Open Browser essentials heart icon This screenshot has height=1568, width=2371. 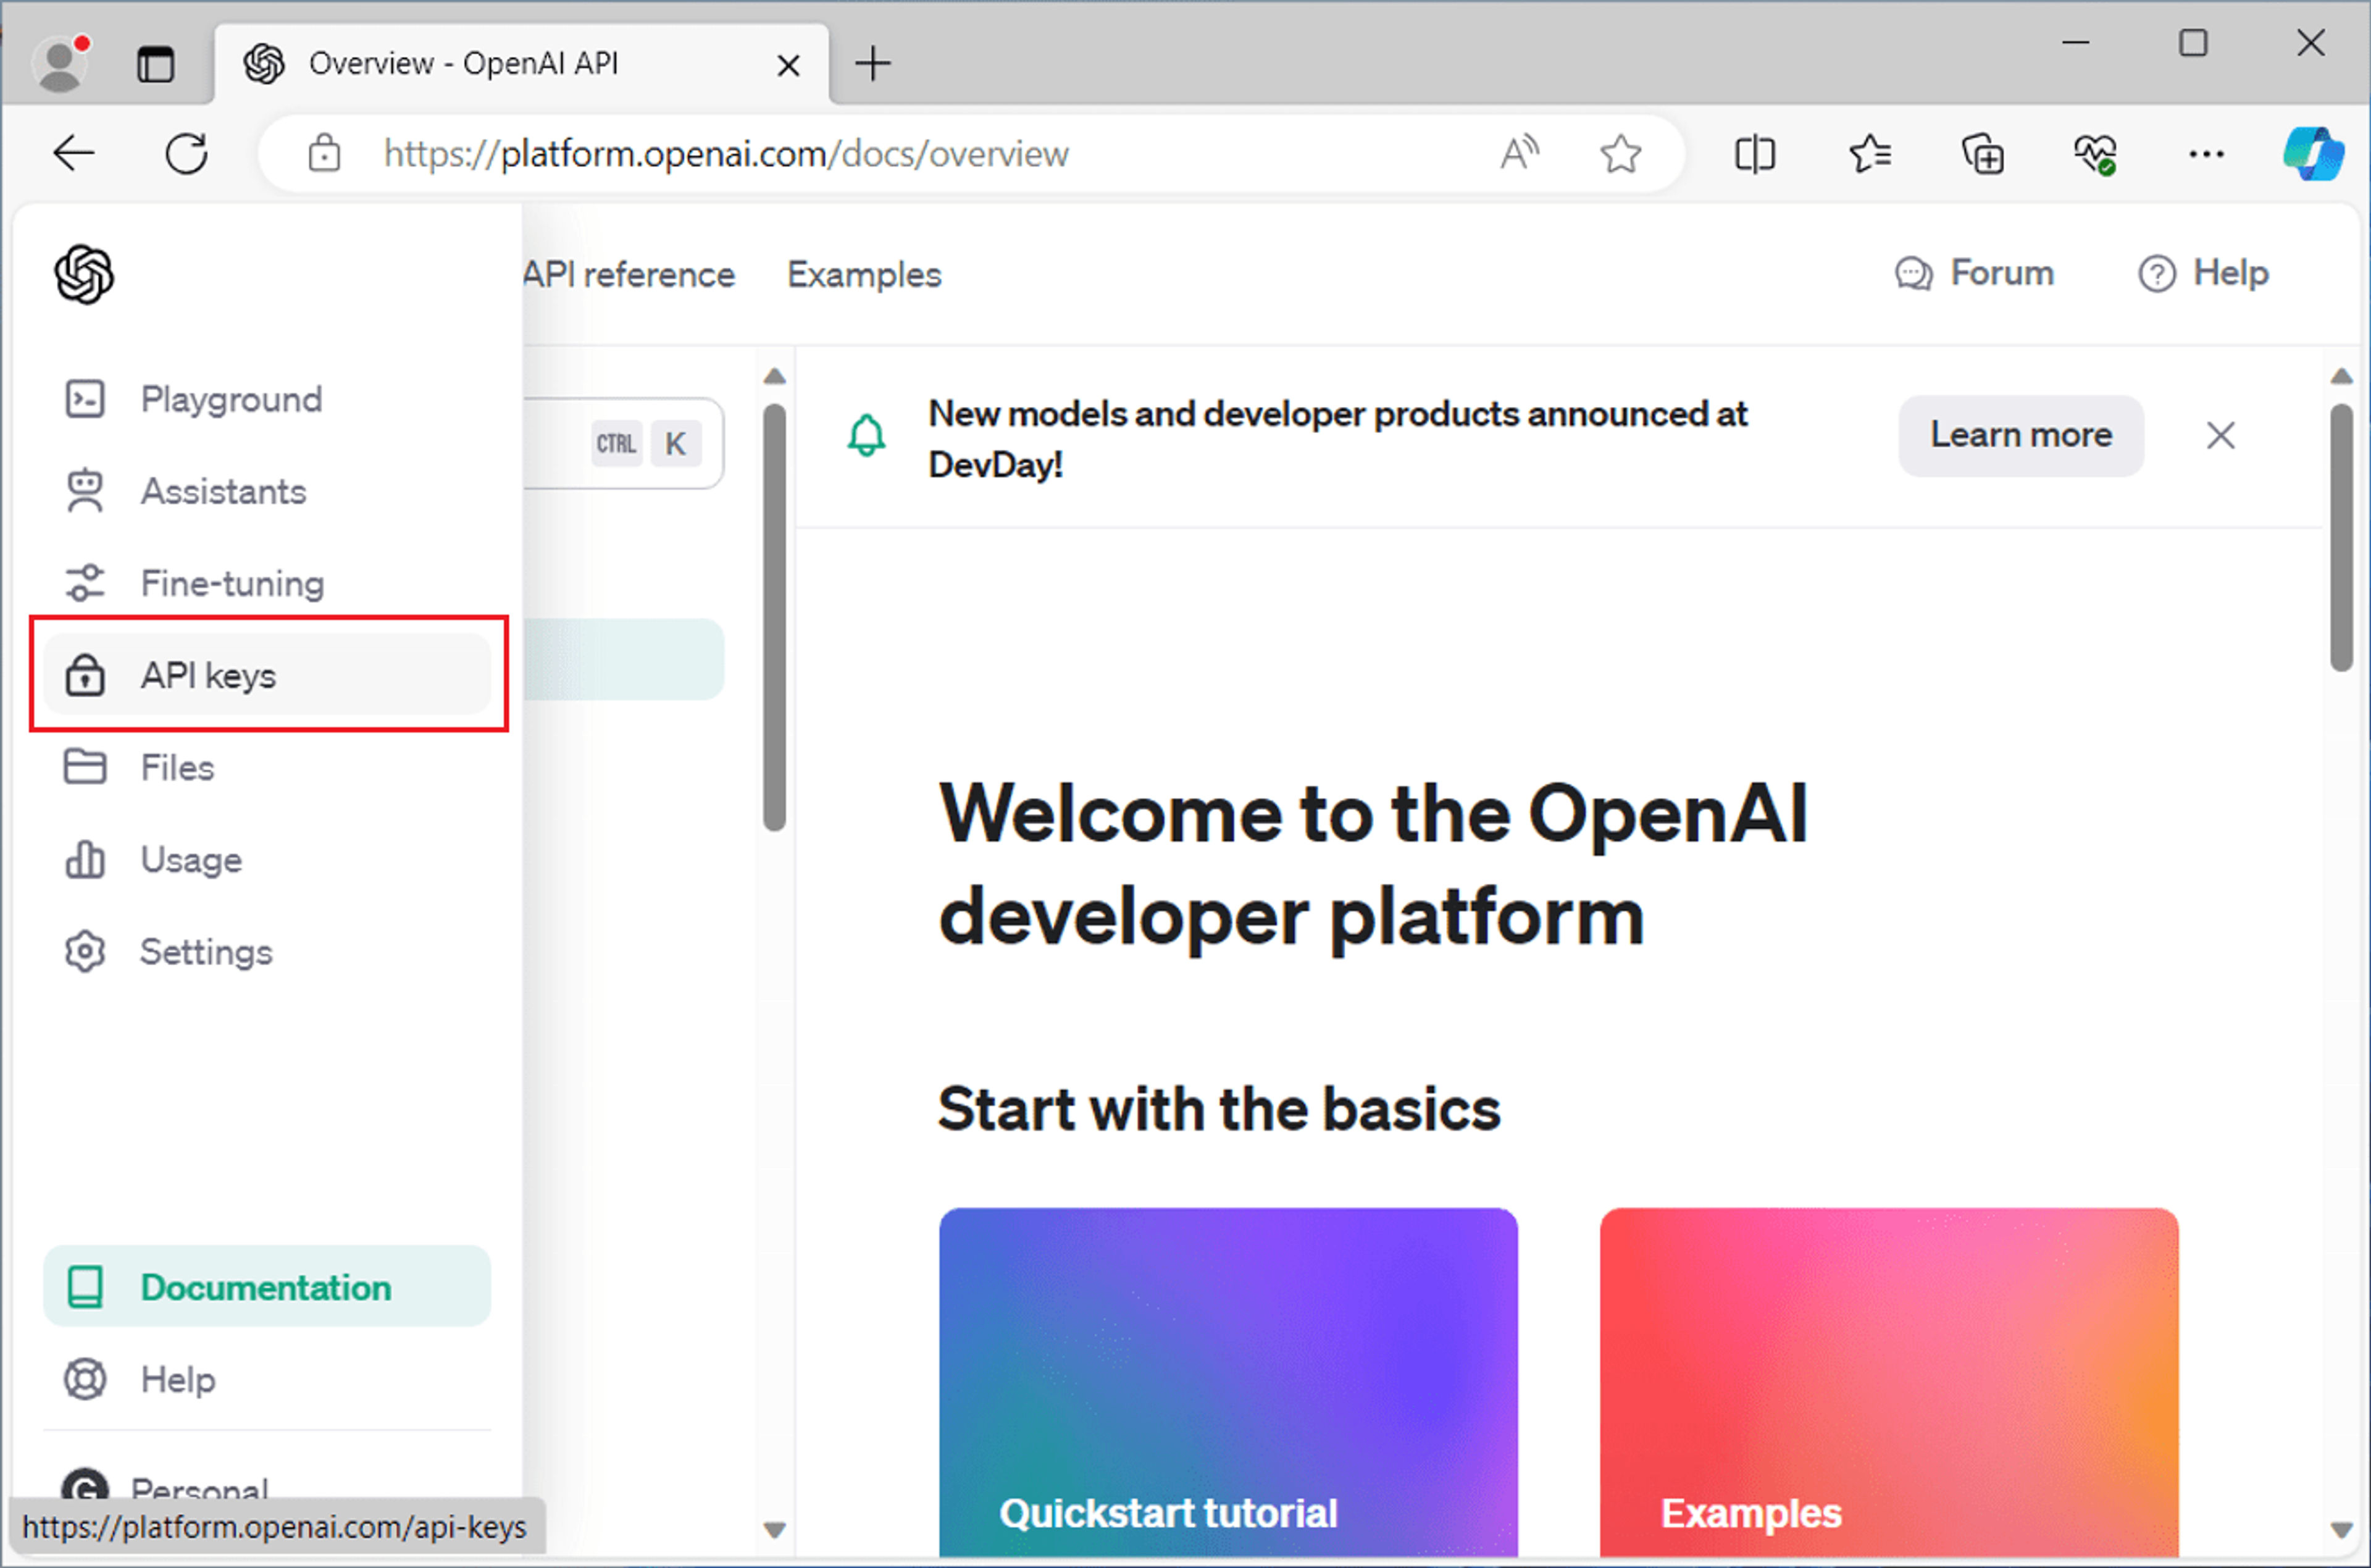2095,154
